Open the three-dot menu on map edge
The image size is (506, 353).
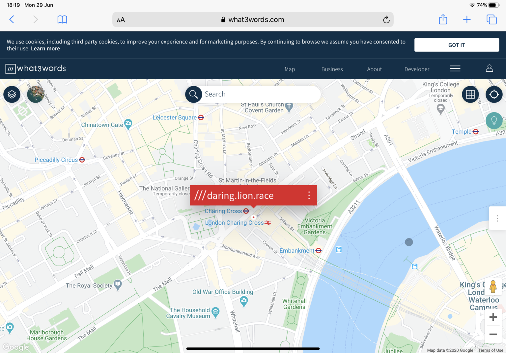497,218
